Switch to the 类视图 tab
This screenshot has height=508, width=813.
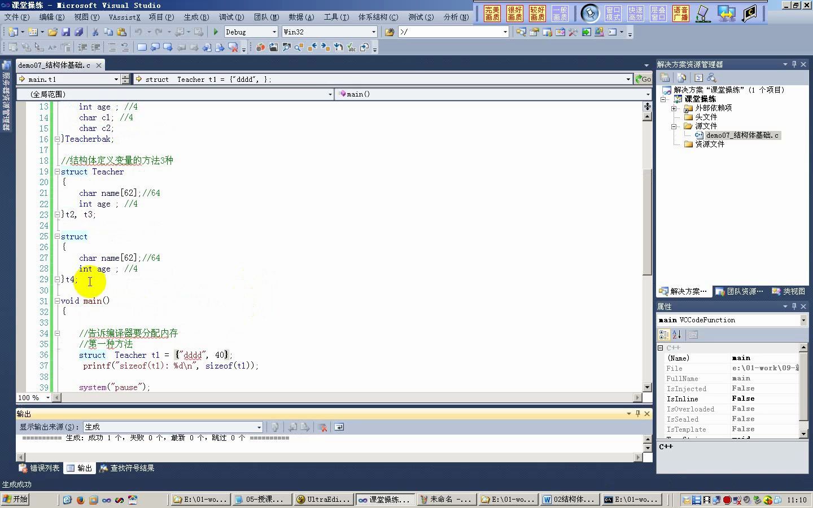[789, 291]
